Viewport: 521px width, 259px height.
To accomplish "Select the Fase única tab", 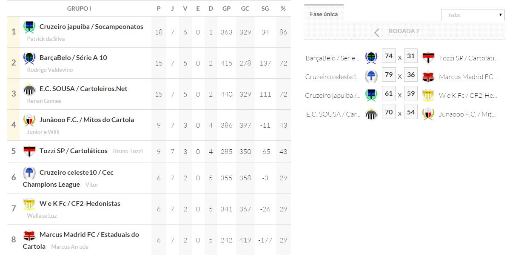I will pyautogui.click(x=324, y=14).
